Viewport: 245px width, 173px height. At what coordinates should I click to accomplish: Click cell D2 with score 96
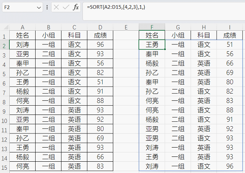click(100, 45)
